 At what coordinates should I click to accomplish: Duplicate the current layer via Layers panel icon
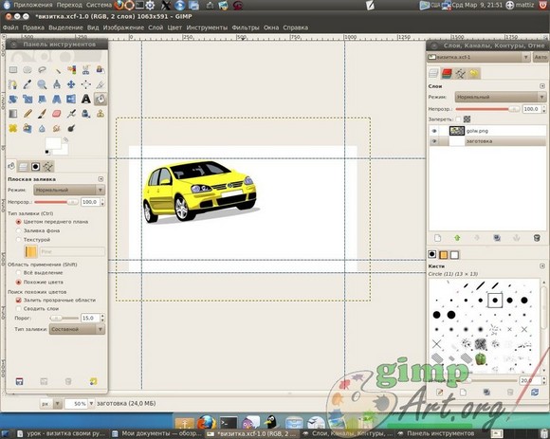click(497, 238)
